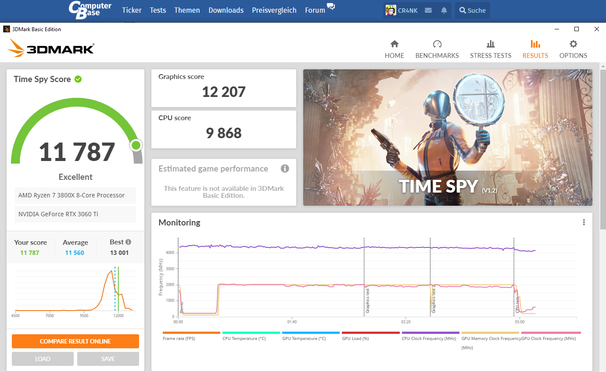The width and height of the screenshot is (606, 372).
Task: Click COMPARE RESULT ONLINE button
Action: [x=75, y=341]
